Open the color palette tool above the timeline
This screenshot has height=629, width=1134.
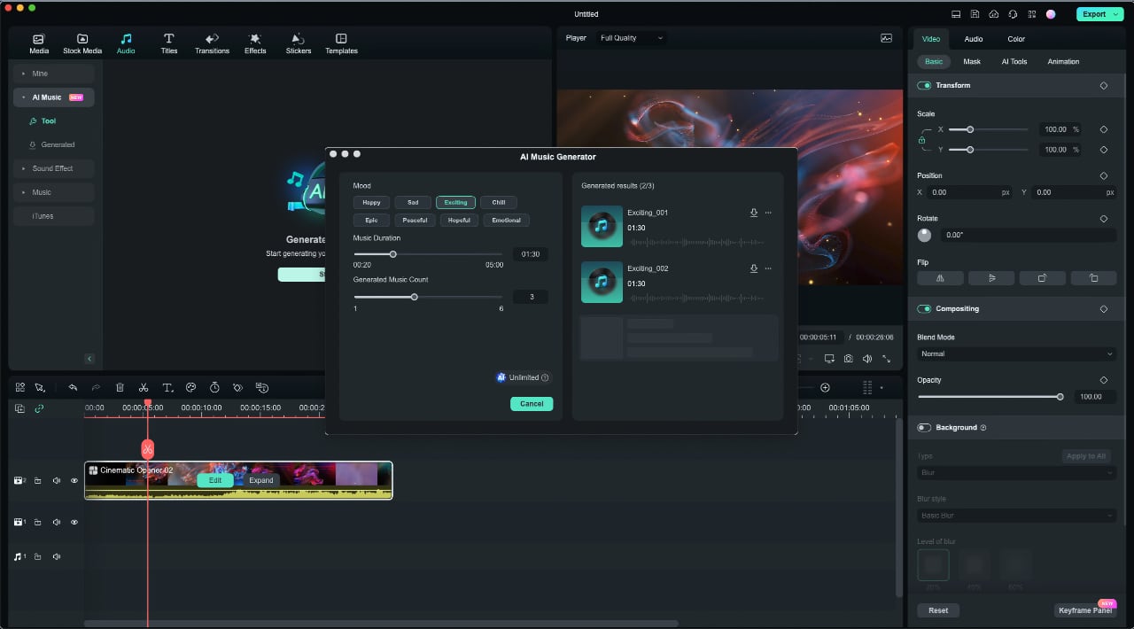[190, 387]
